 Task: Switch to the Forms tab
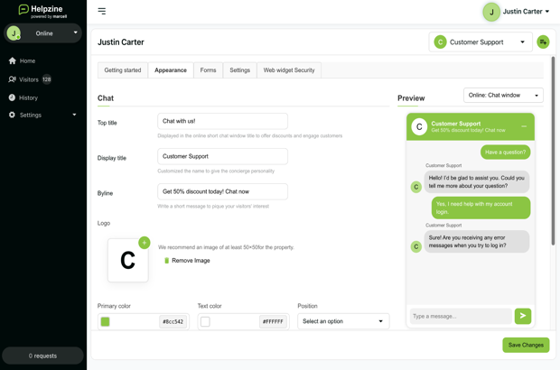point(208,70)
